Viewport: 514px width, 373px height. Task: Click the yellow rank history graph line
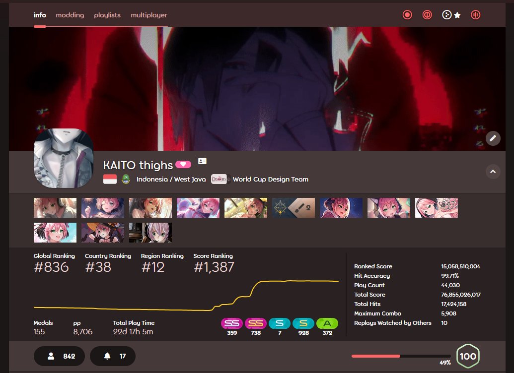click(186, 296)
